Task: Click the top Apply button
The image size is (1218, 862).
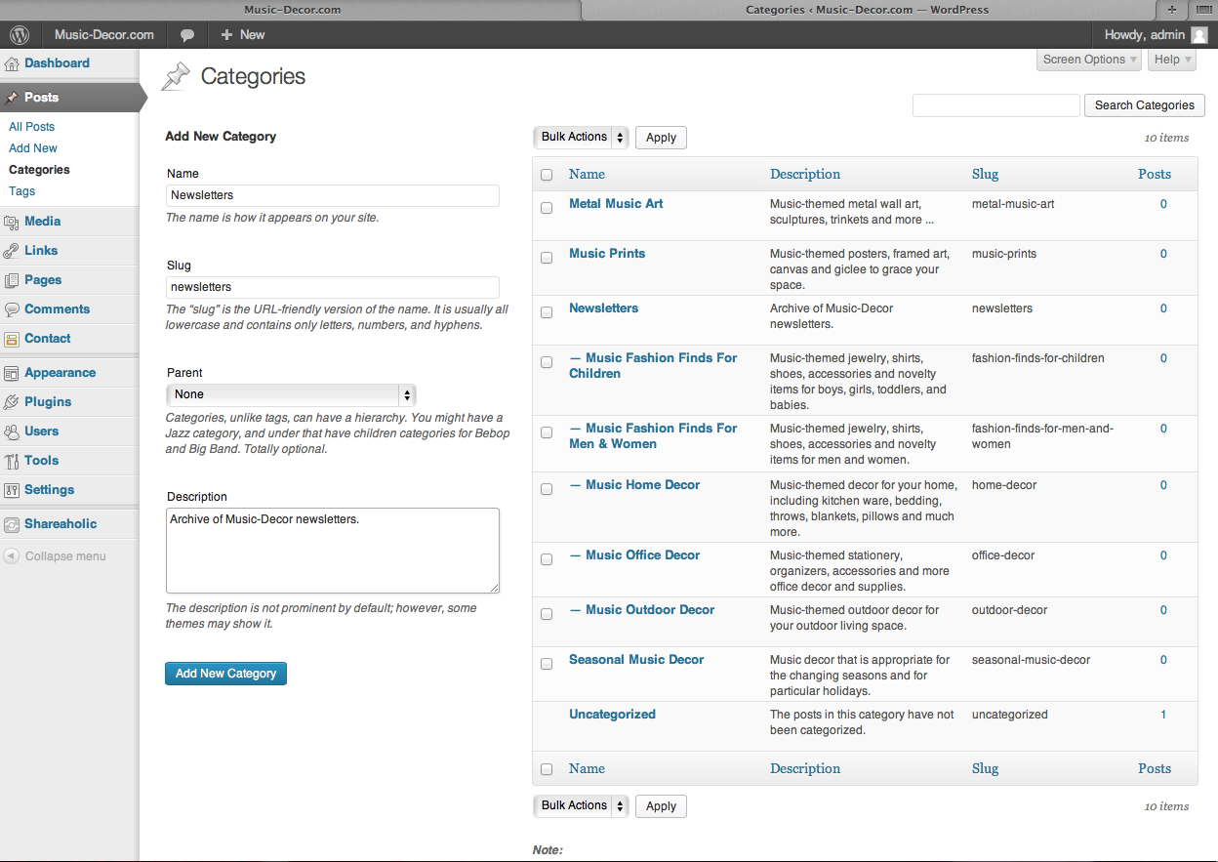Action: click(661, 138)
